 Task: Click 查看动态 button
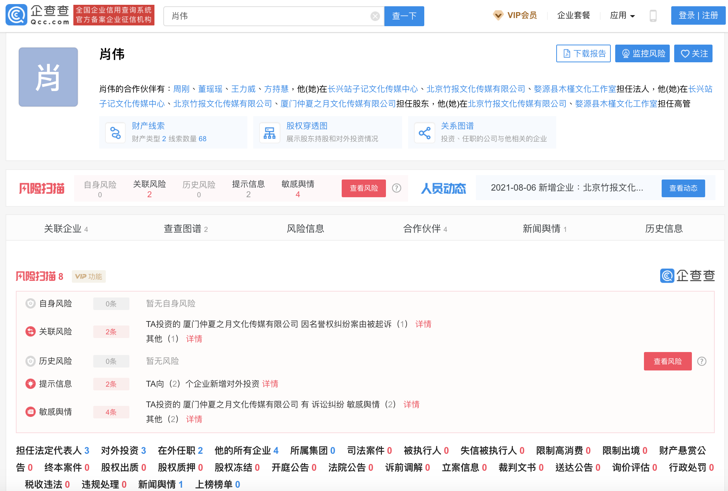point(683,188)
